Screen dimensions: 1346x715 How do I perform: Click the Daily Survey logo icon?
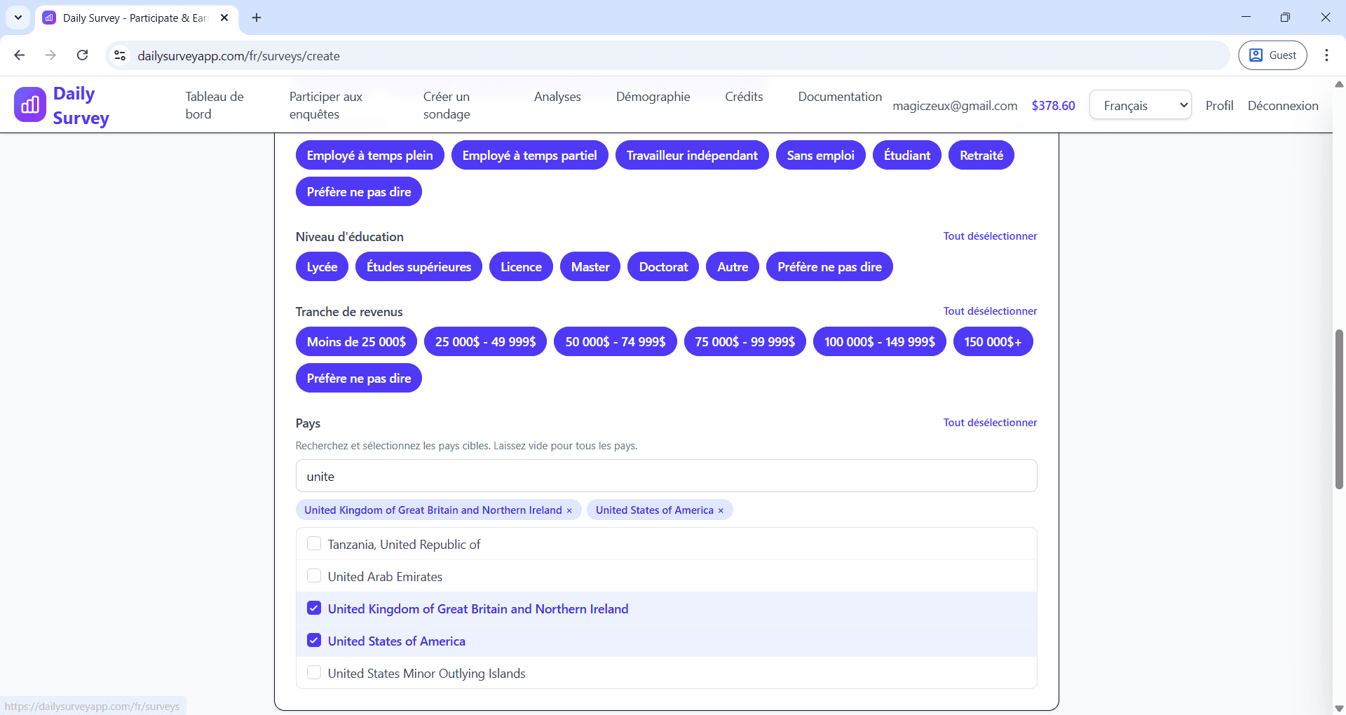click(x=29, y=105)
